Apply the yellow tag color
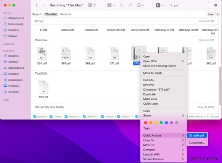Viewport: 222px width, 163px height. 156,123
